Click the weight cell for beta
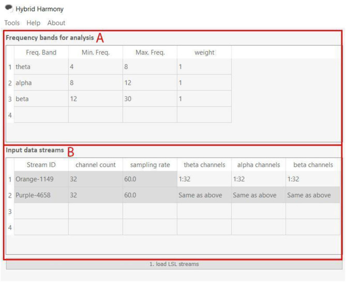This screenshot has height=282, width=346. click(x=204, y=99)
